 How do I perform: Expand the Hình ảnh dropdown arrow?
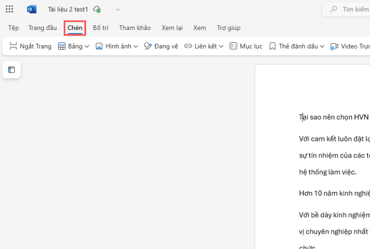(x=136, y=47)
